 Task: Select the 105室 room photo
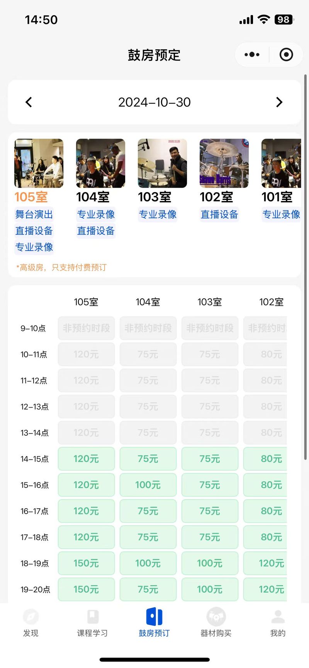click(x=39, y=163)
